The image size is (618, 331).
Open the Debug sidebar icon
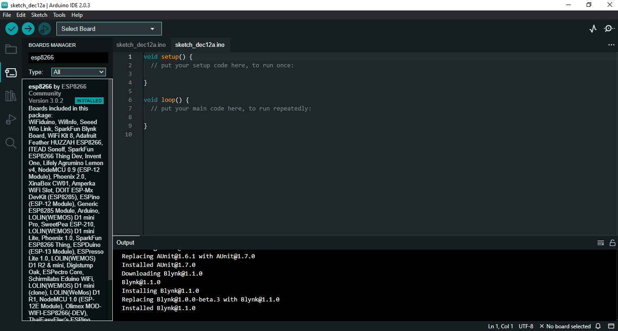coord(11,120)
